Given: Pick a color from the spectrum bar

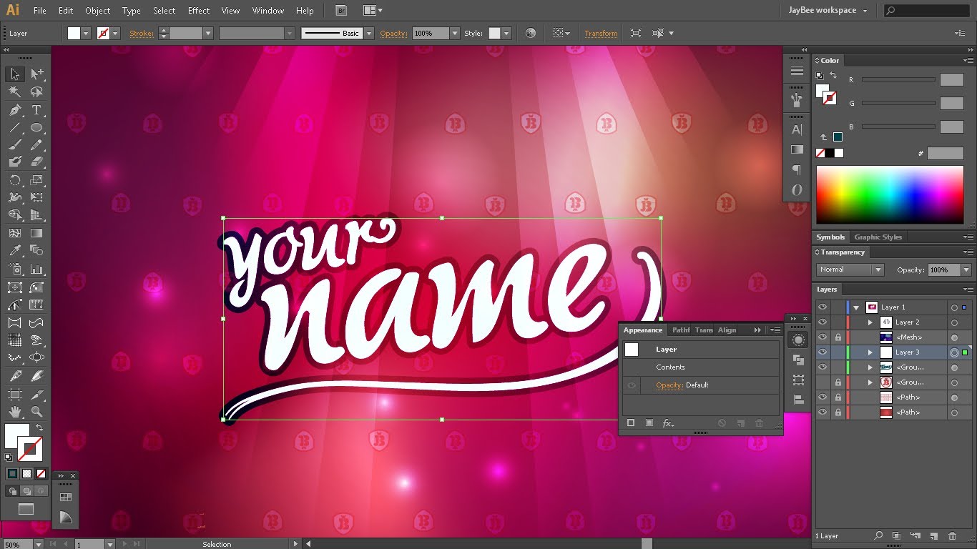Looking at the screenshot, I should pyautogui.click(x=889, y=194).
